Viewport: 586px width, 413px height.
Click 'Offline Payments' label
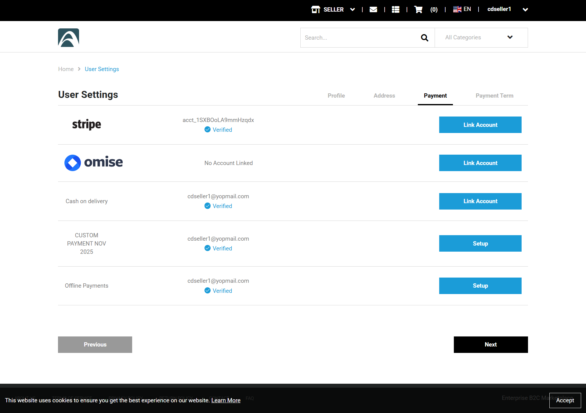(x=87, y=286)
